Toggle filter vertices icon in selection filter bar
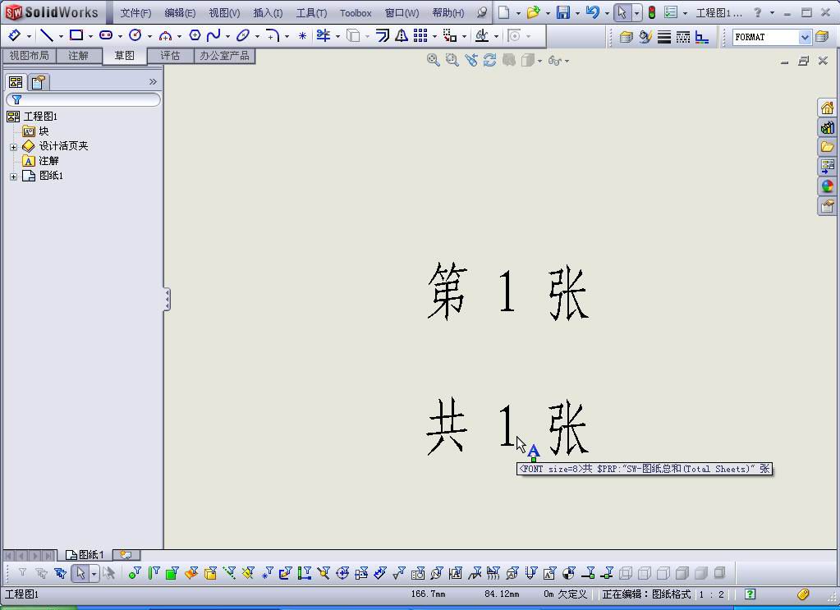 (135, 574)
